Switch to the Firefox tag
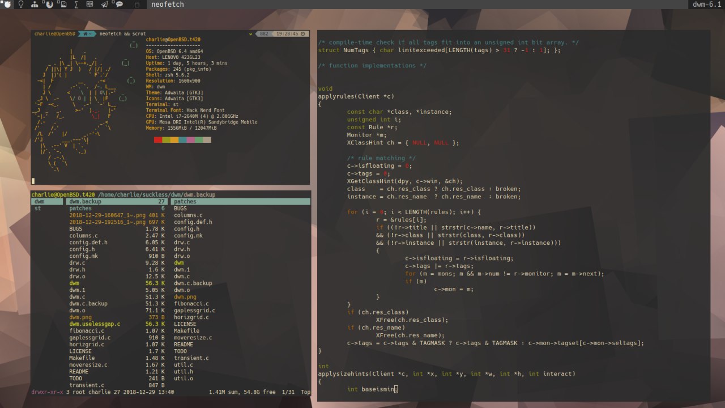 49,5
